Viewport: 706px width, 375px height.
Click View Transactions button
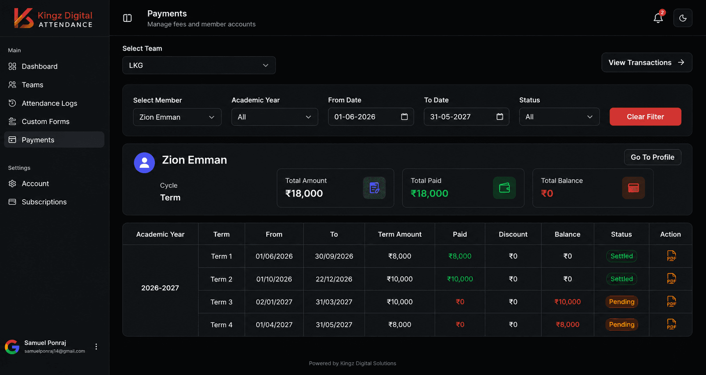click(x=647, y=62)
